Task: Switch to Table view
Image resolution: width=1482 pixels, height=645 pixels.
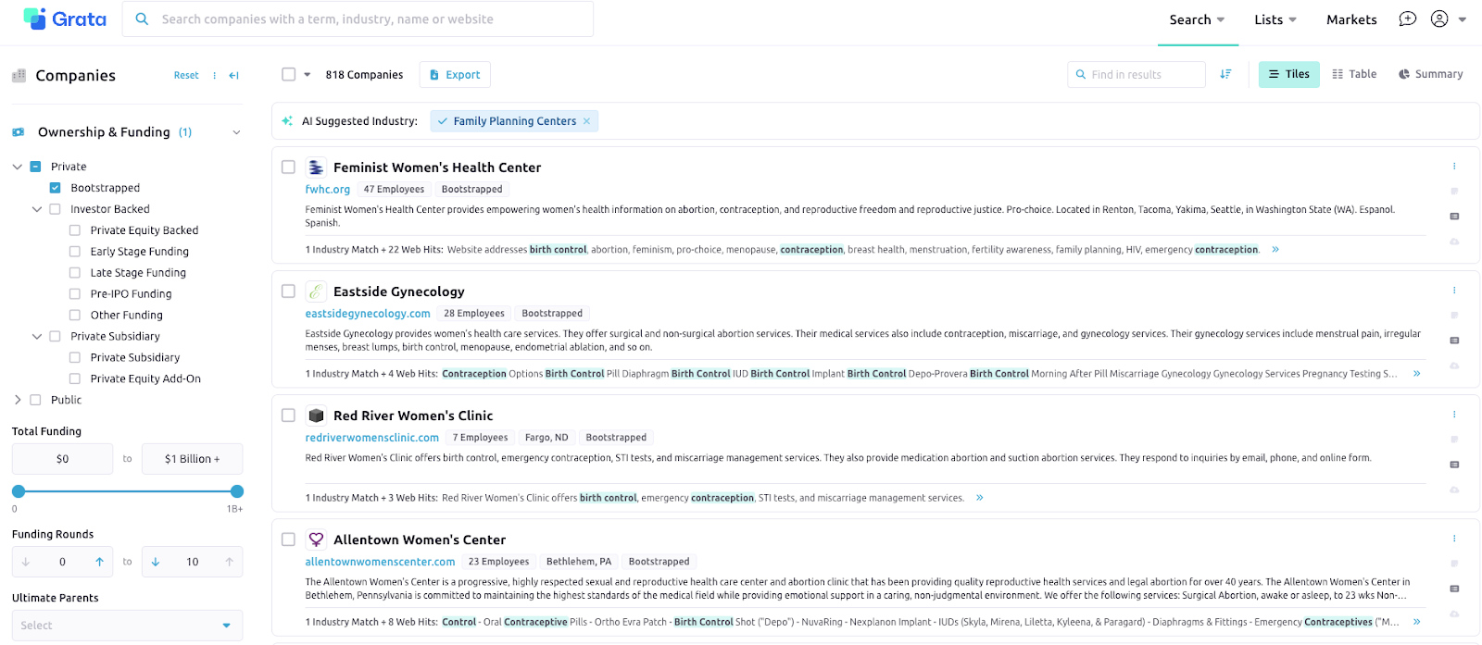Action: coord(1354,74)
